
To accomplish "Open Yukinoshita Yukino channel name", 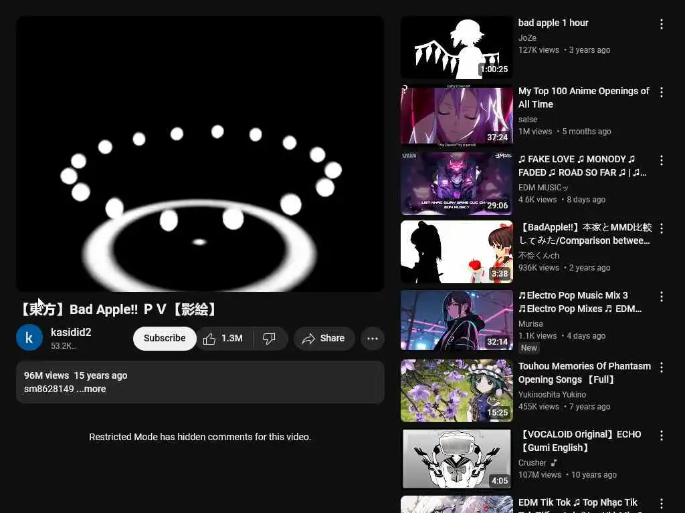I will click(552, 394).
